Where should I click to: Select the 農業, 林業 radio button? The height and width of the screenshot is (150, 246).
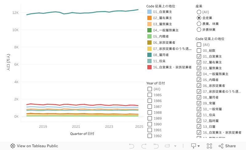(x=199, y=24)
